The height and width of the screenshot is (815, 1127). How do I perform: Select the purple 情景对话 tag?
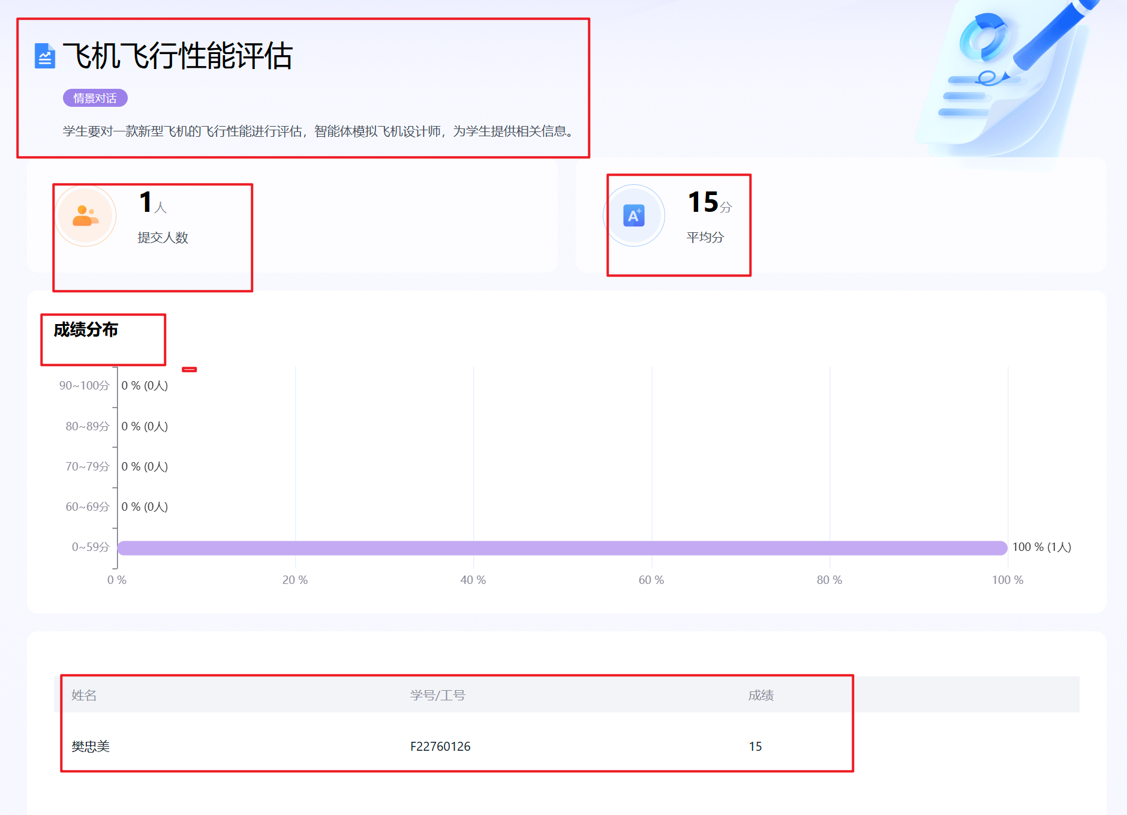(x=95, y=98)
